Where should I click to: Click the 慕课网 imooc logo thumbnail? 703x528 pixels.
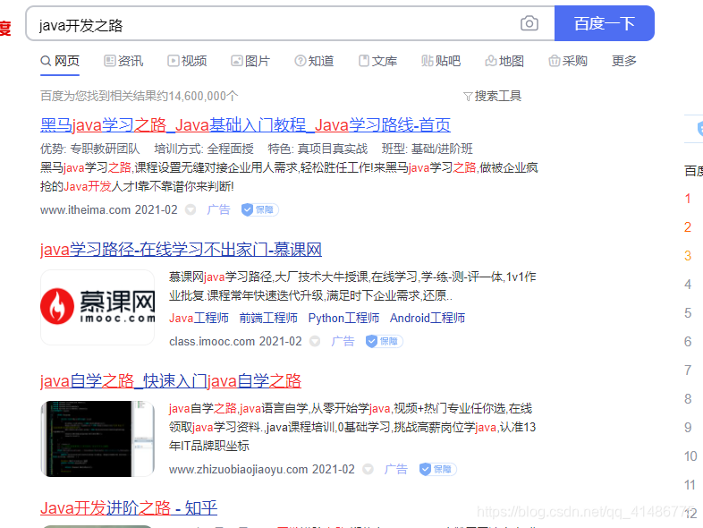(x=97, y=307)
